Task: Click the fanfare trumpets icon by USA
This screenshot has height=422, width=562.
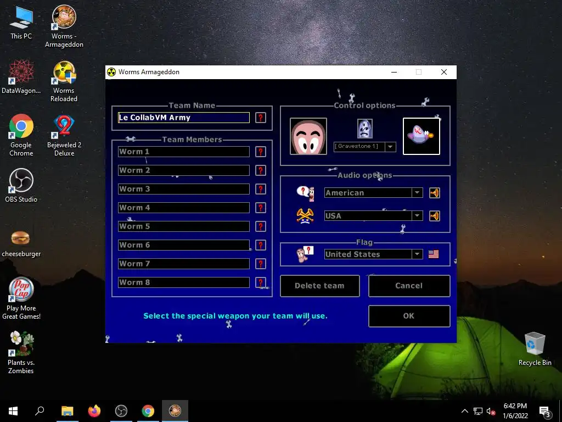Action: click(x=305, y=216)
